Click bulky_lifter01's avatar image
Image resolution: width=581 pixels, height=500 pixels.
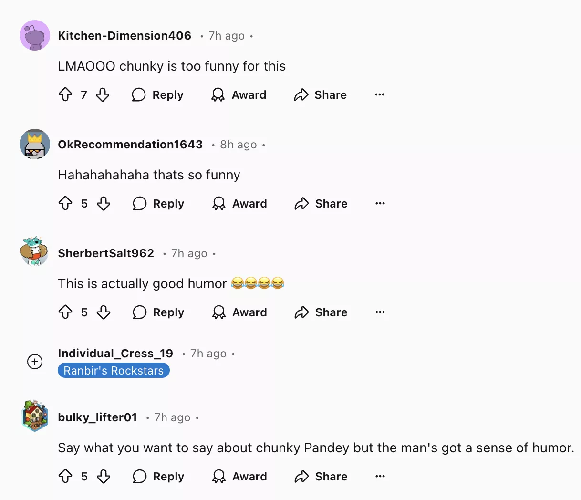[35, 416]
